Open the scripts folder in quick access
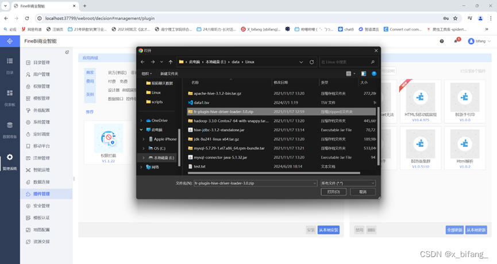This screenshot has width=497, height=264. (x=155, y=102)
